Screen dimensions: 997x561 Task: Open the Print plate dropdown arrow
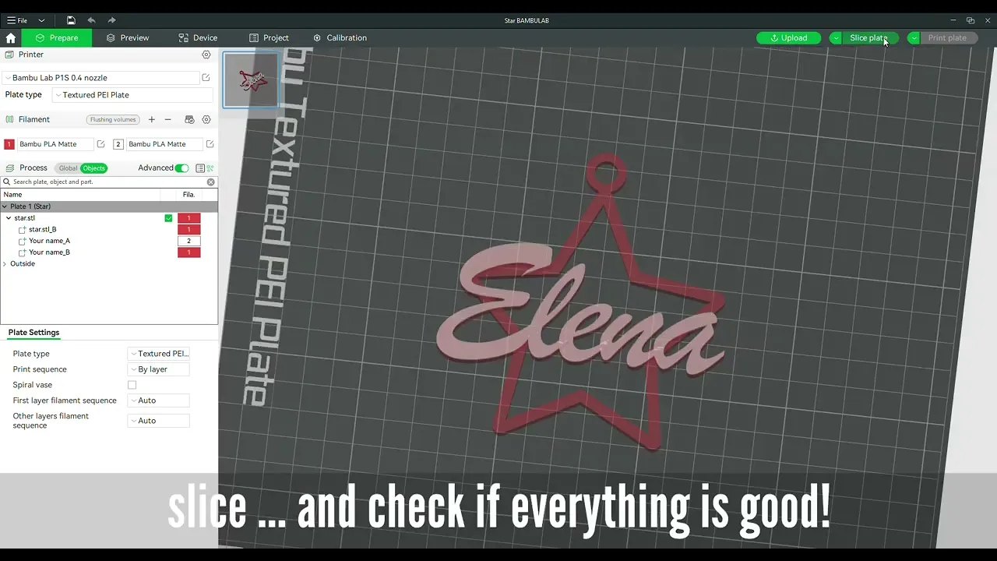coord(914,37)
